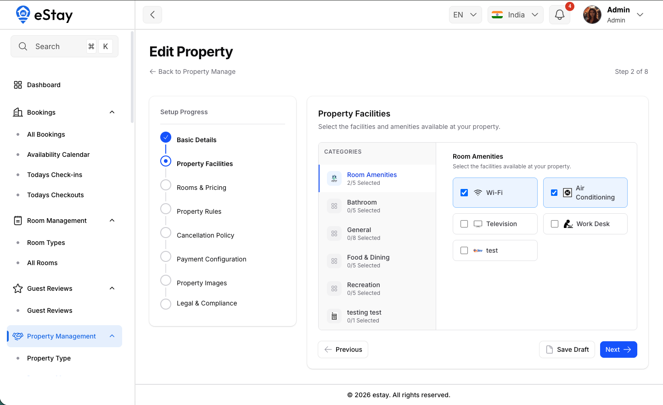Collapse the Property Management section chevron
Image resolution: width=663 pixels, height=405 pixels.
click(112, 336)
